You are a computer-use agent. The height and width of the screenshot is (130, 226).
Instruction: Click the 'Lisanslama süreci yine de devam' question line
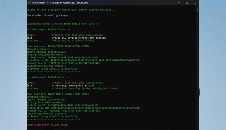[63, 24]
